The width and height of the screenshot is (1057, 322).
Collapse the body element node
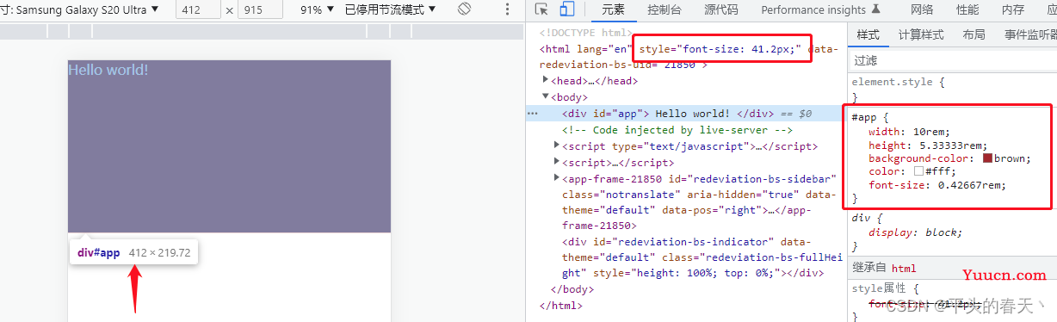click(546, 97)
